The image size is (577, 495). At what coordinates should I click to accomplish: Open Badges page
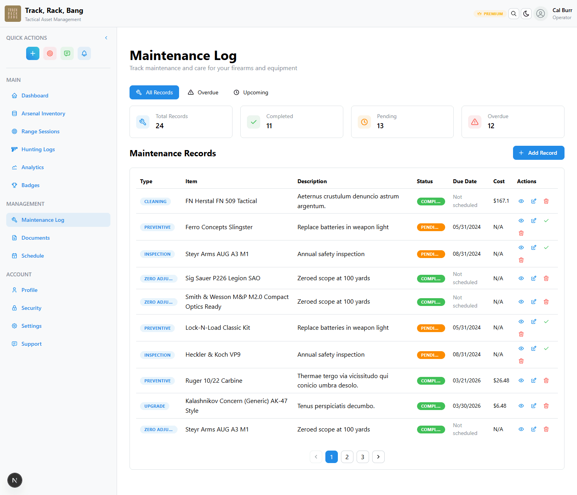58,185
